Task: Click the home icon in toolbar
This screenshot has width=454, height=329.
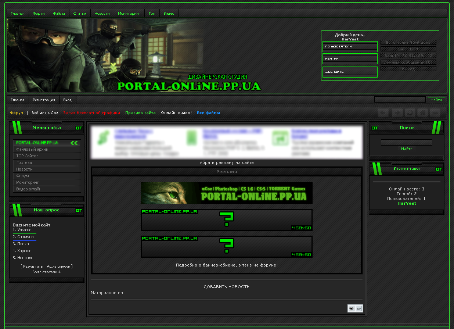Action: [422, 113]
